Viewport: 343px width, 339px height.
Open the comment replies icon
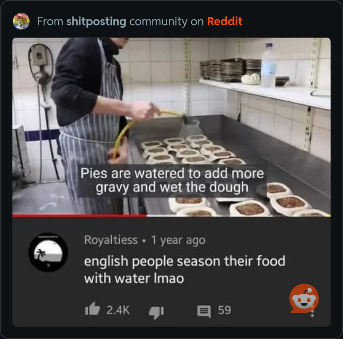(204, 311)
